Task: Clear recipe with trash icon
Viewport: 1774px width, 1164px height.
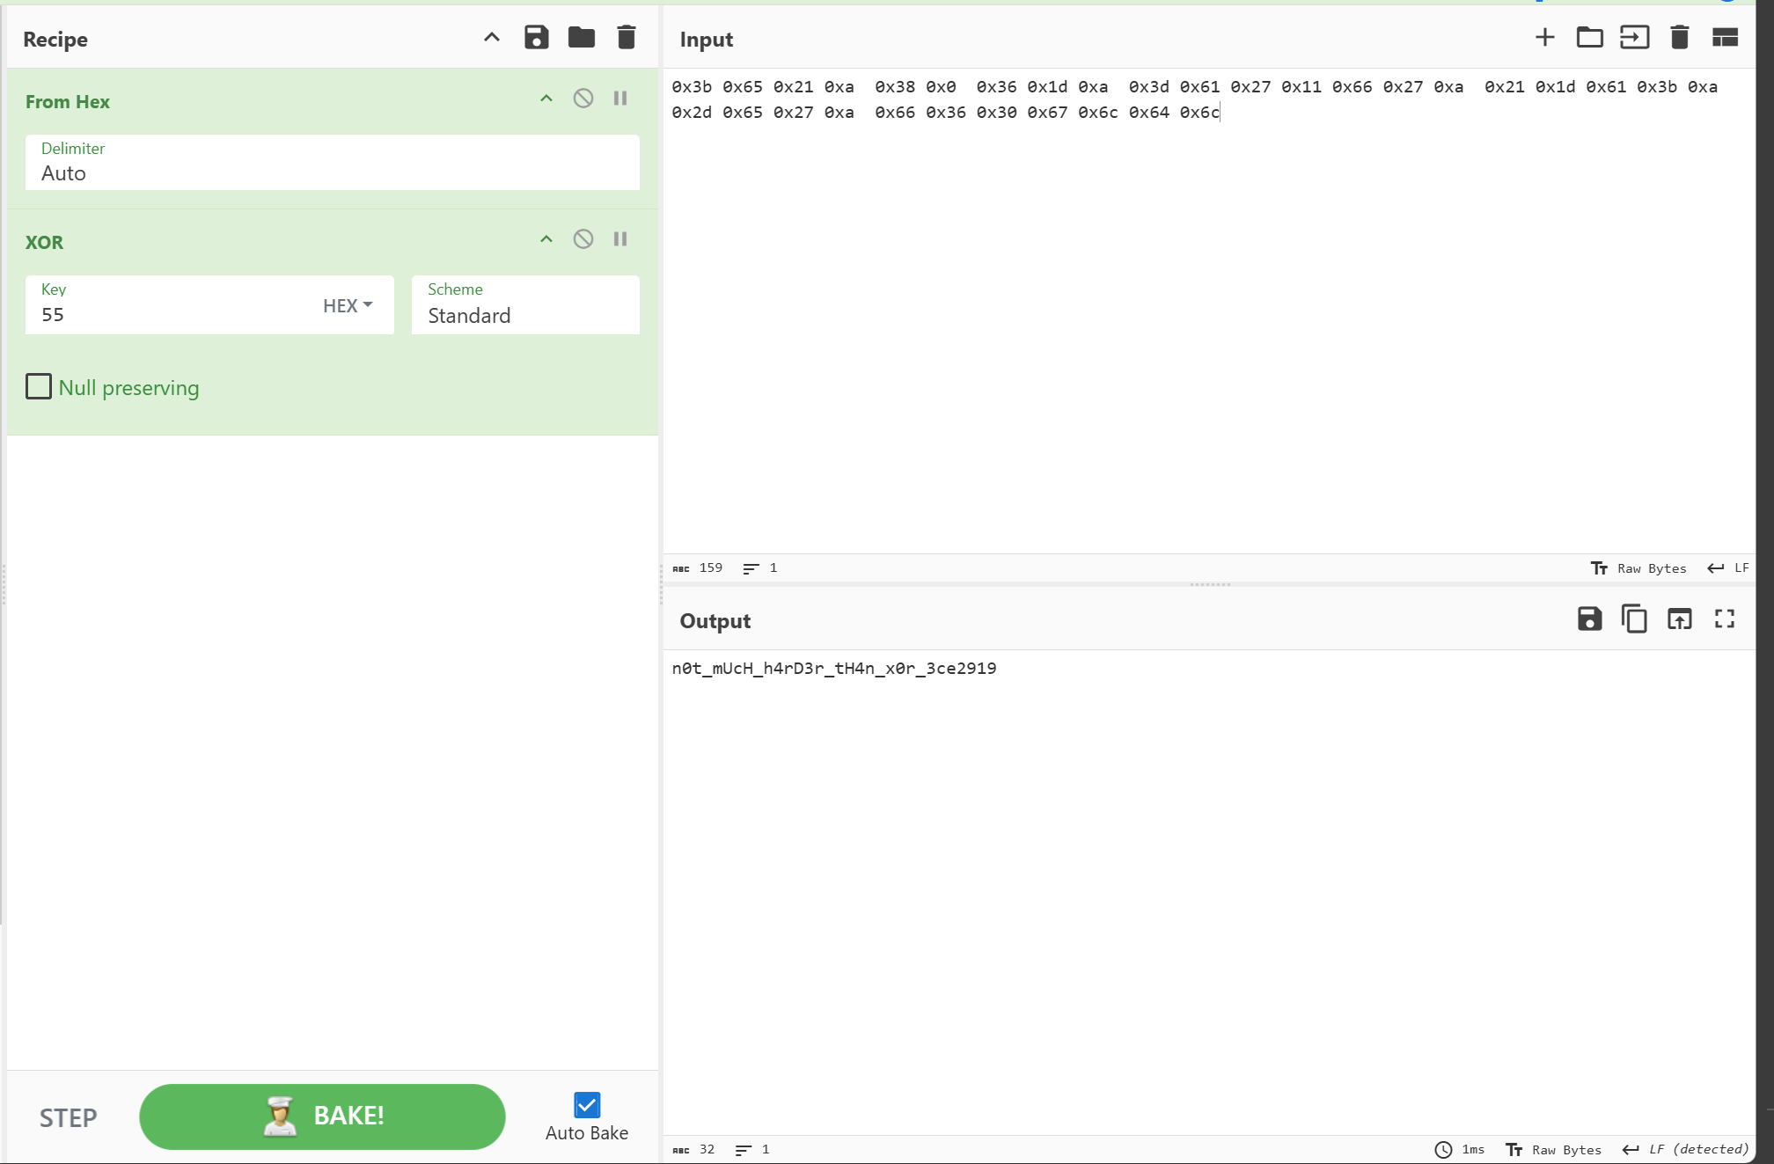Action: pos(627,38)
